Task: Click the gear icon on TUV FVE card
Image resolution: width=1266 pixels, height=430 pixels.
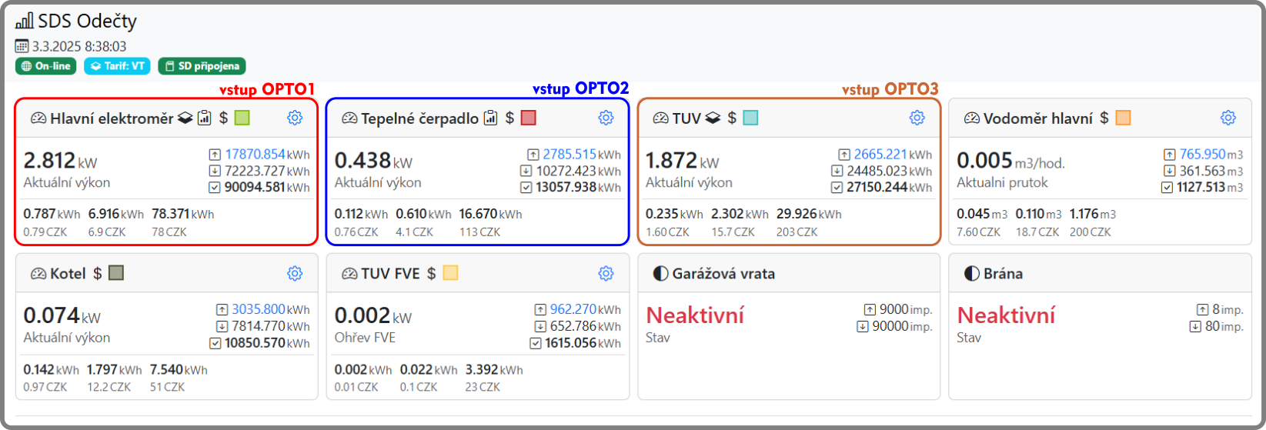Action: 606,273
